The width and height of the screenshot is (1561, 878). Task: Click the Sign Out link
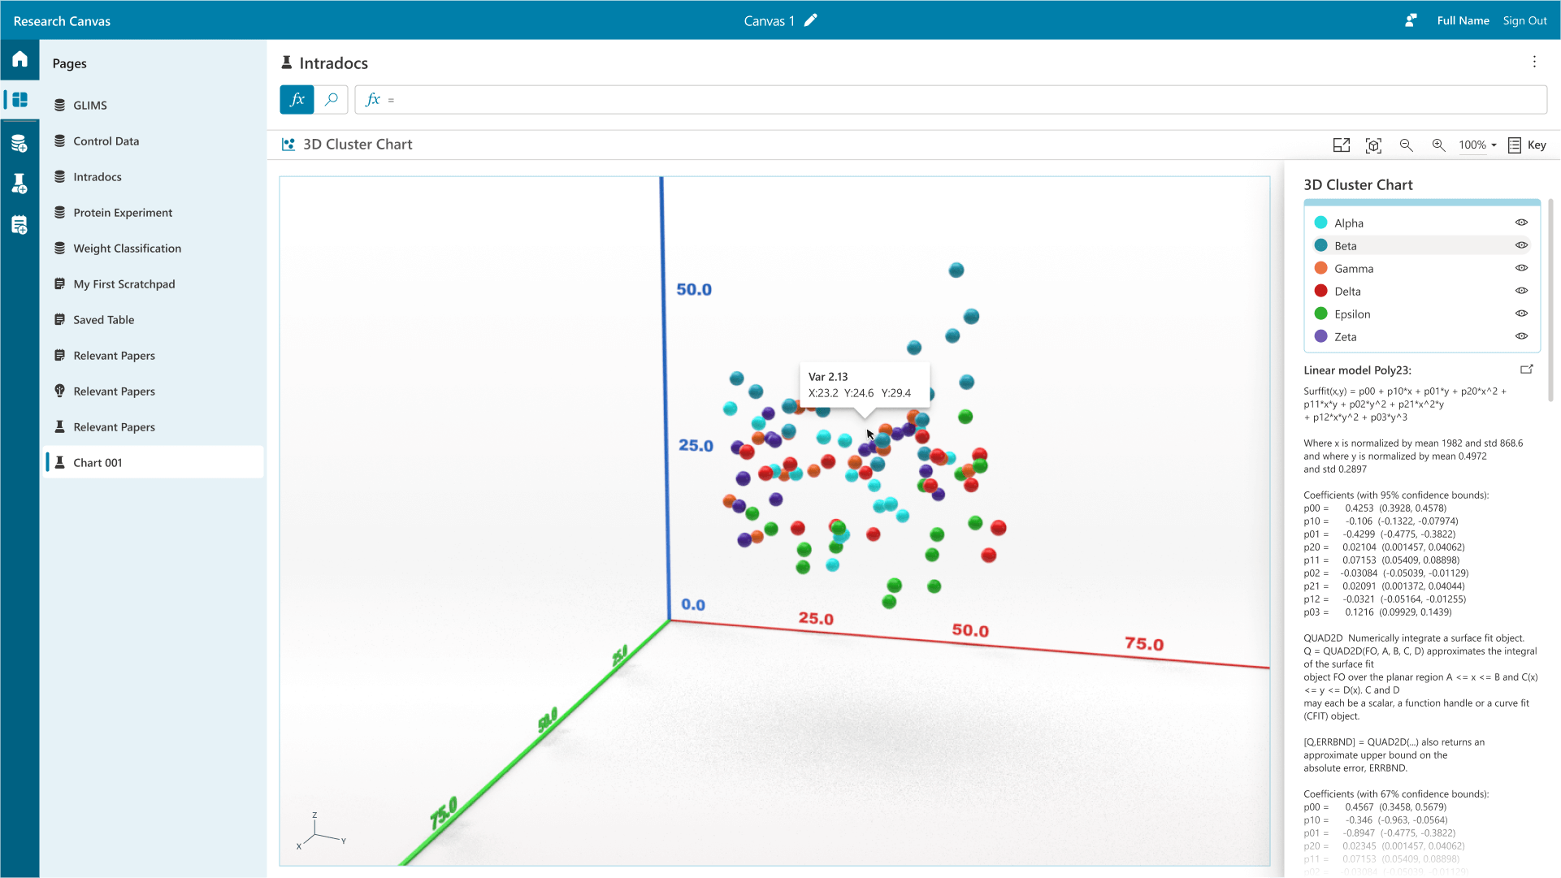(x=1524, y=21)
